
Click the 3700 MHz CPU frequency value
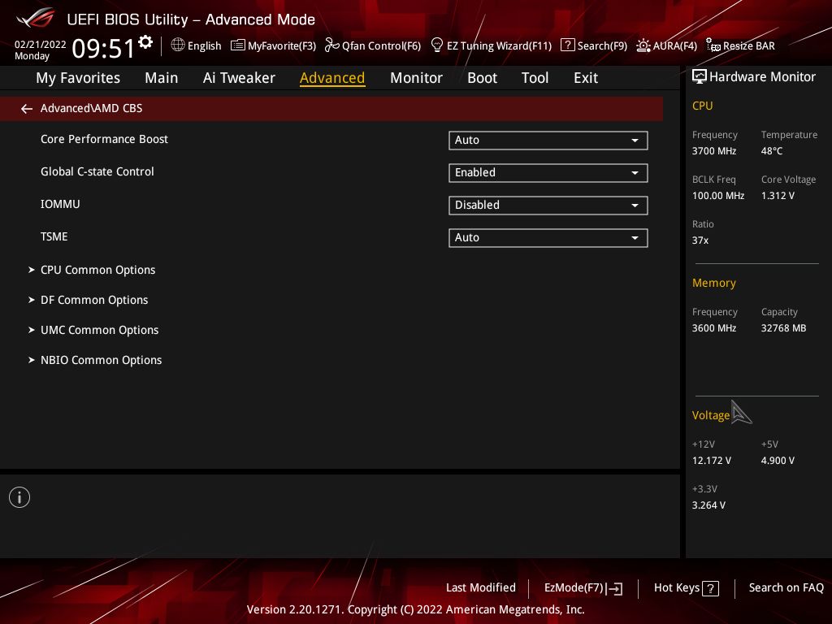click(714, 150)
